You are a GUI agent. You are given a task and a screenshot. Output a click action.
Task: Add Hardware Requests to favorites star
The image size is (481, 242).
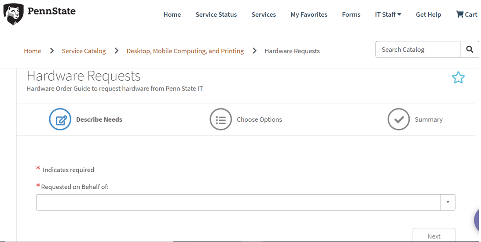coord(458,77)
